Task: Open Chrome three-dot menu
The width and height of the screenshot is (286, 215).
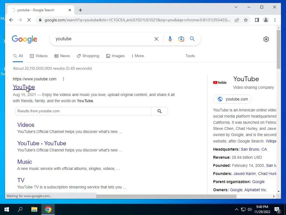Action: (275, 20)
